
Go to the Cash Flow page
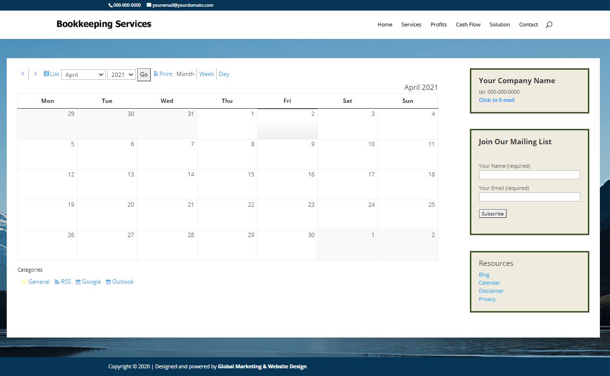coord(468,25)
